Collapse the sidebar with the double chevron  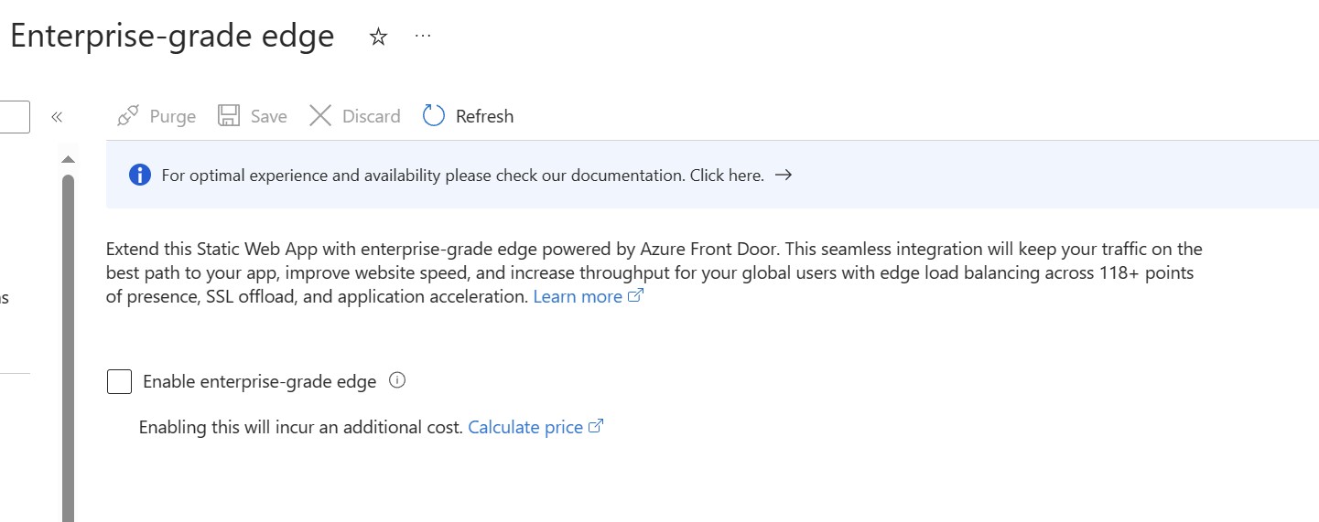(x=57, y=117)
